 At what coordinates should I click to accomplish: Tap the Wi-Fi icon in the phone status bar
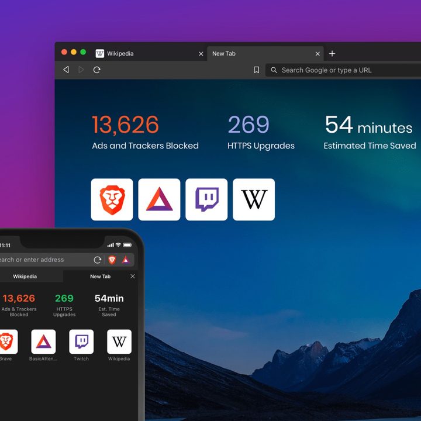pyautogui.click(x=118, y=244)
